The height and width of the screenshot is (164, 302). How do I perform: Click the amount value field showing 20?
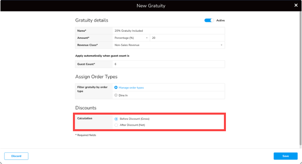[x=187, y=38]
